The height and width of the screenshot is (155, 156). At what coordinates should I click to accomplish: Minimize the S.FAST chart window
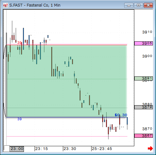point(129,5)
